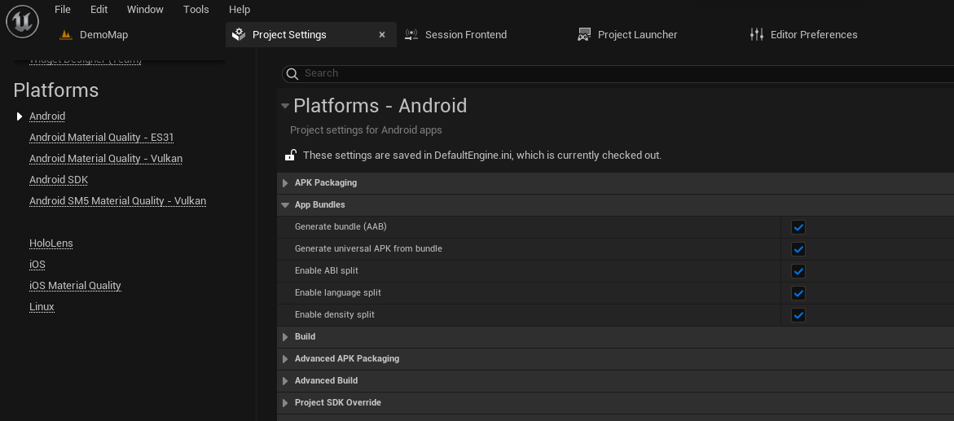Select Android in Platforms list
Image resolution: width=954 pixels, height=421 pixels.
point(47,116)
